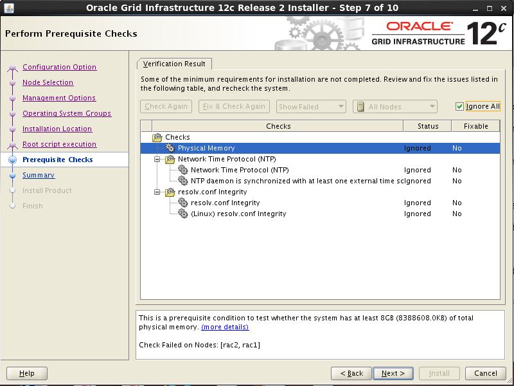Click the Check Again button
Image resolution: width=514 pixels, height=386 pixels.
[166, 106]
